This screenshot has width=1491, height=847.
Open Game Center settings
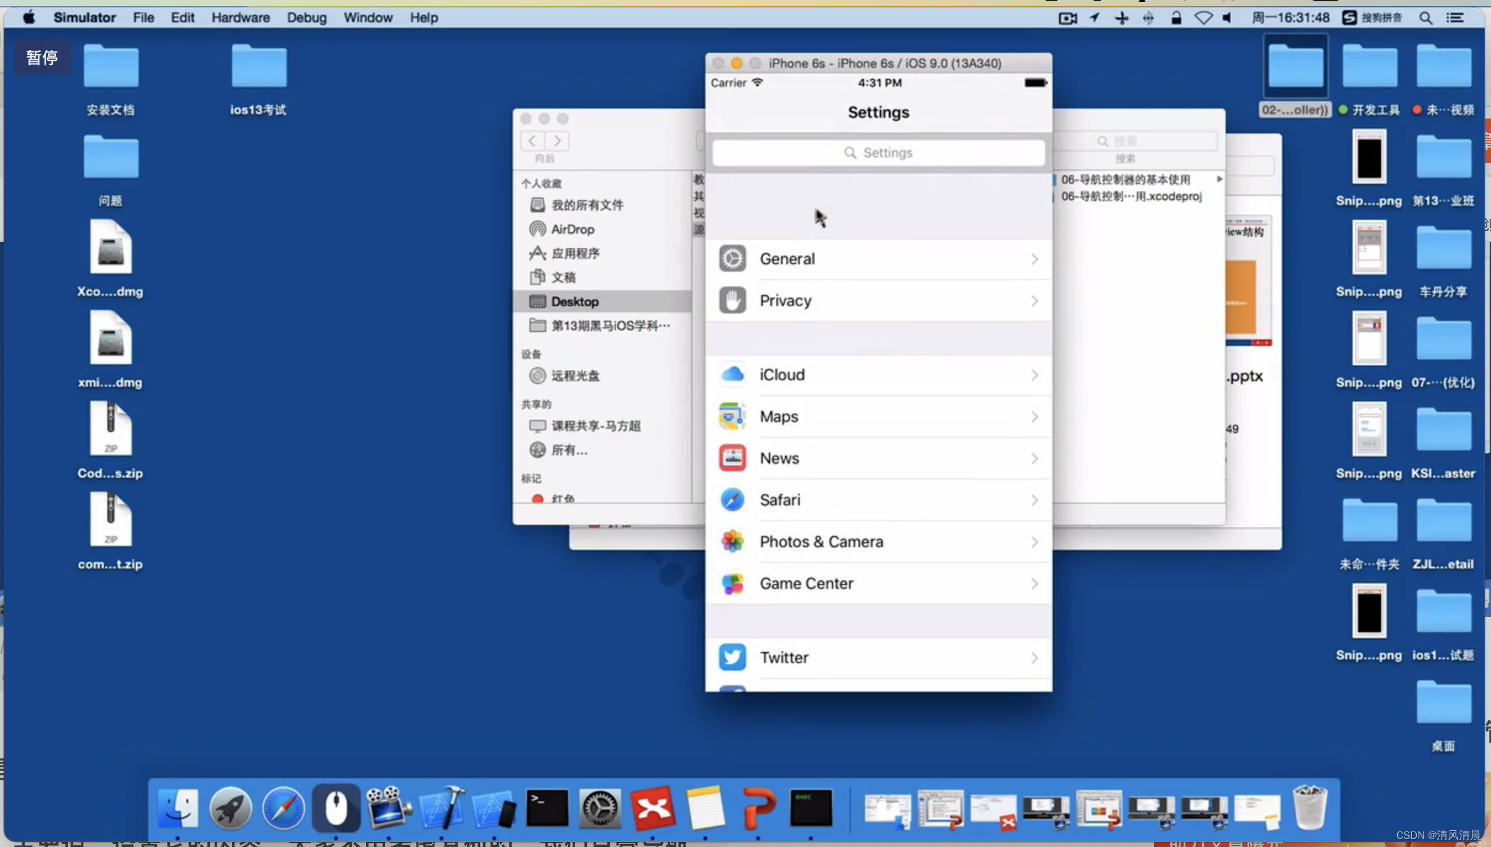click(x=879, y=583)
